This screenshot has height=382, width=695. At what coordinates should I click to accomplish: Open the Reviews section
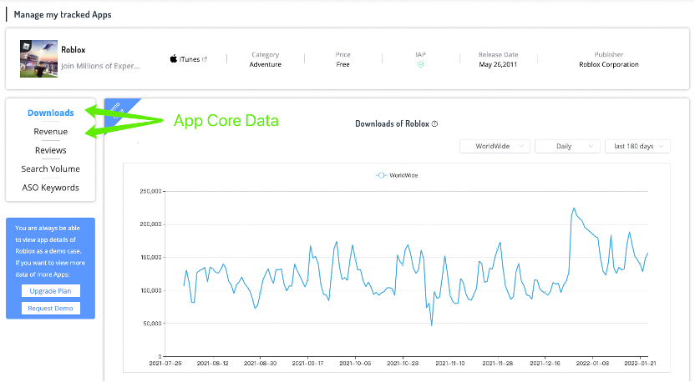click(x=50, y=150)
